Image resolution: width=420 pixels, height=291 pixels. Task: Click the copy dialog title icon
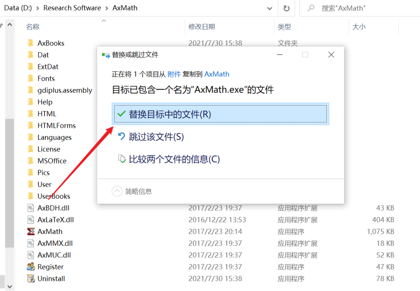(106, 55)
